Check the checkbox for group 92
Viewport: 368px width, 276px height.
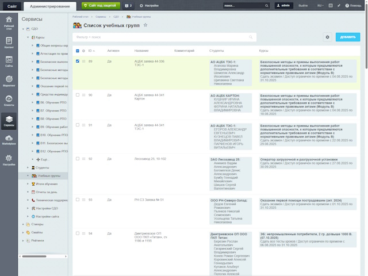[78, 159]
